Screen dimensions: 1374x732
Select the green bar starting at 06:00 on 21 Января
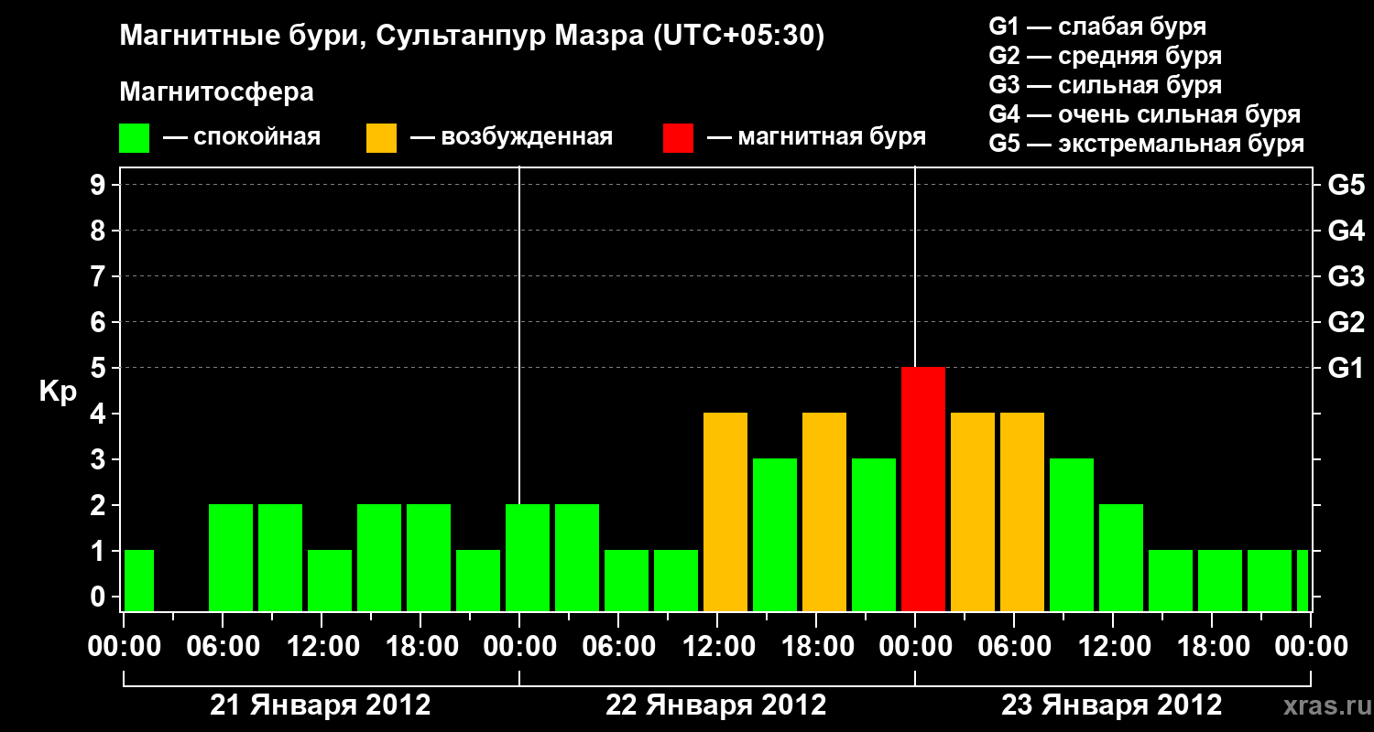click(231, 557)
